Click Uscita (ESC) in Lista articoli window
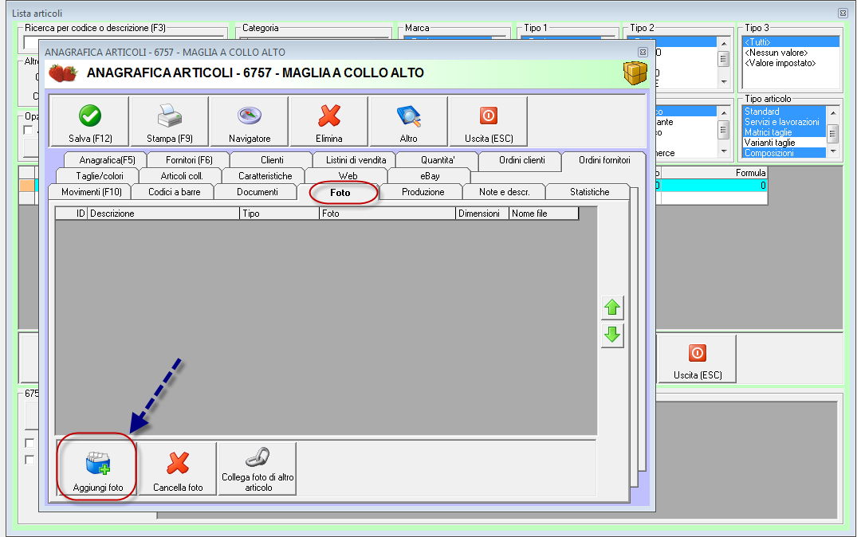This screenshot has height=537, width=857. click(x=698, y=359)
